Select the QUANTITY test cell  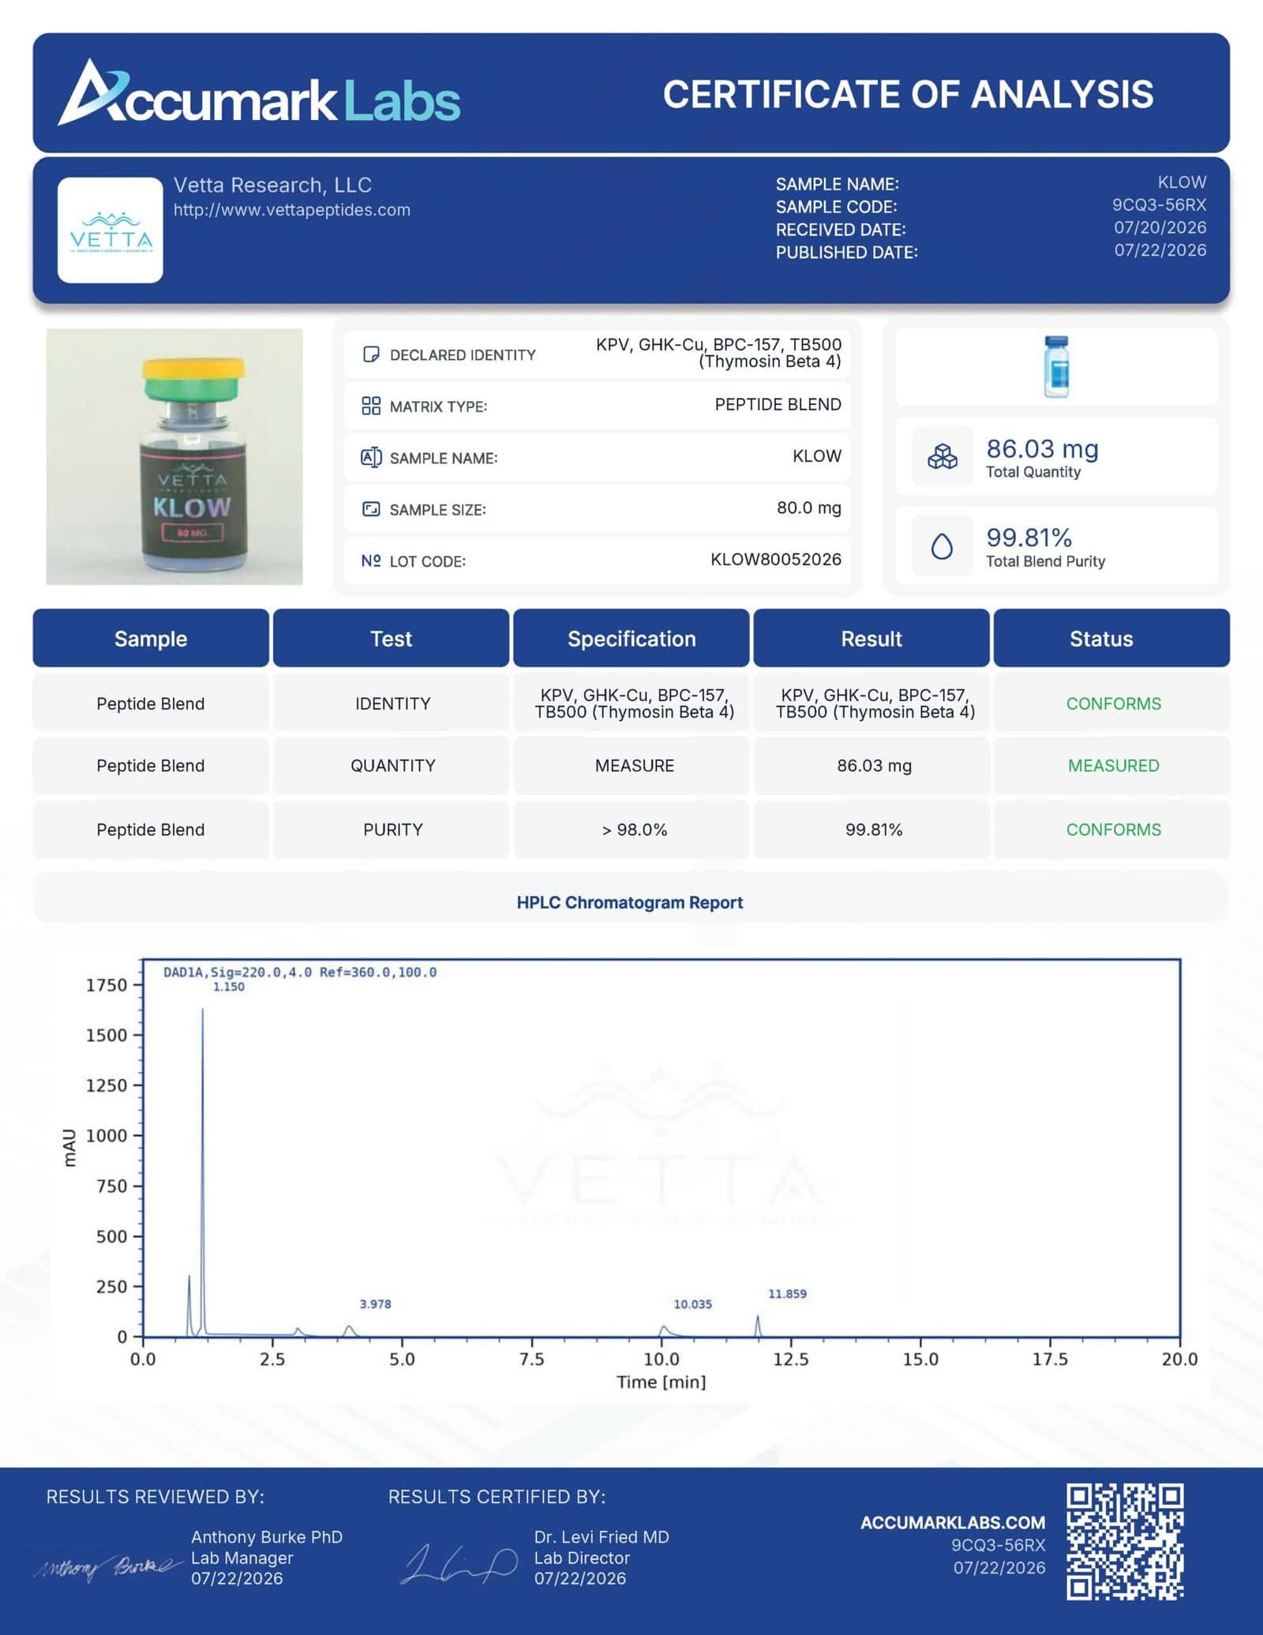[x=392, y=765]
